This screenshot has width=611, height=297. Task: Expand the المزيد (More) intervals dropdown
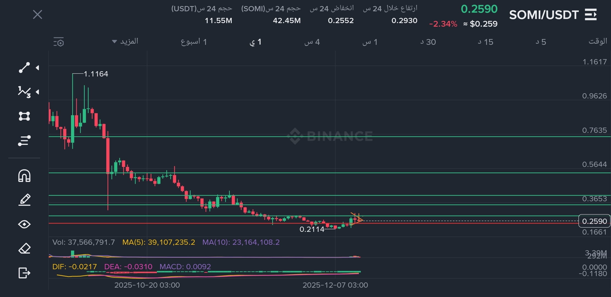click(x=125, y=42)
